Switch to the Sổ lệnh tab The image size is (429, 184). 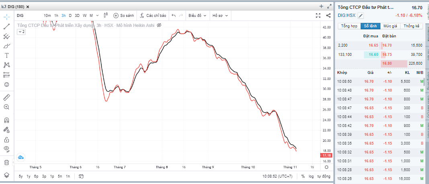(370, 26)
